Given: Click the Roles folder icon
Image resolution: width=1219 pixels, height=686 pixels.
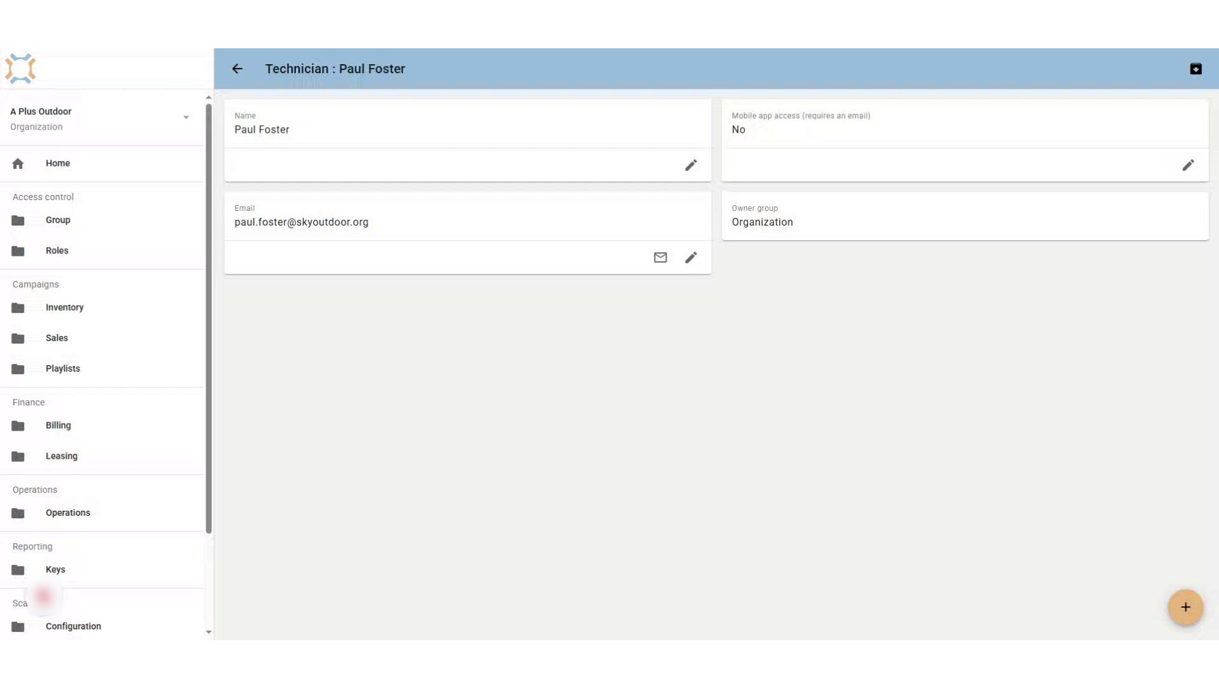Looking at the screenshot, I should click(18, 251).
